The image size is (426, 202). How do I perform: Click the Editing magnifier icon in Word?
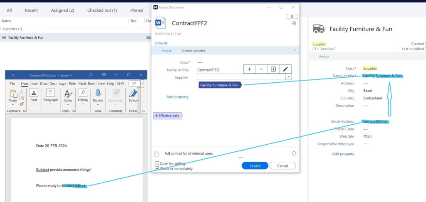83,93
